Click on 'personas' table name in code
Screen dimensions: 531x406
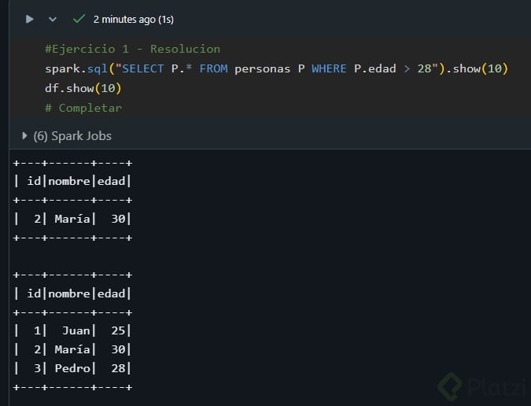point(261,68)
